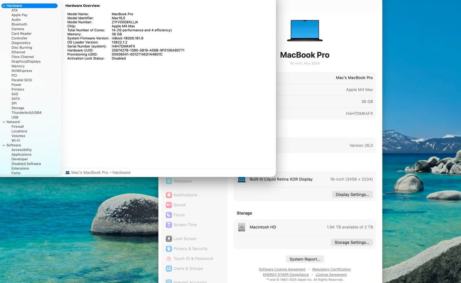Select Ethernet in the Hardware list
This screenshot has height=283, width=461.
click(18, 52)
